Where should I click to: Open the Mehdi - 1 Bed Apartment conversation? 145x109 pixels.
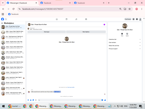(x=13, y=93)
